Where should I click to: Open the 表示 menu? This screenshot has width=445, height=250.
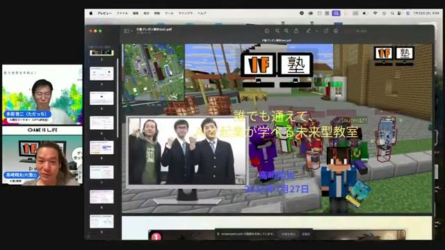(x=146, y=13)
